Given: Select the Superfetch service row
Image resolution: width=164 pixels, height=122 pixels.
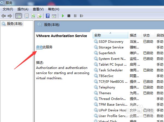Looking at the screenshot, I should pos(128,53).
